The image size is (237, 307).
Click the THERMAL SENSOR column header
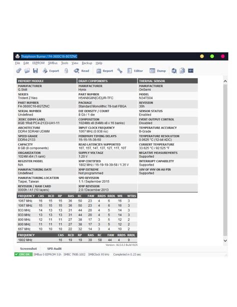167,81
